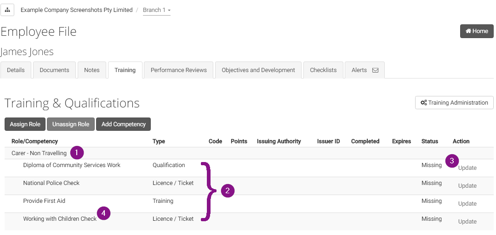Click the purple annotation marker number 2
This screenshot has height=235, width=496.
(228, 190)
